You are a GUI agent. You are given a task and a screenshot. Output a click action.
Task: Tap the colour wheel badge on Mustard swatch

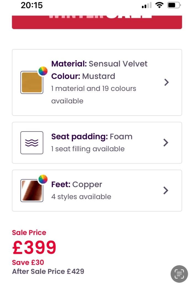click(x=43, y=71)
